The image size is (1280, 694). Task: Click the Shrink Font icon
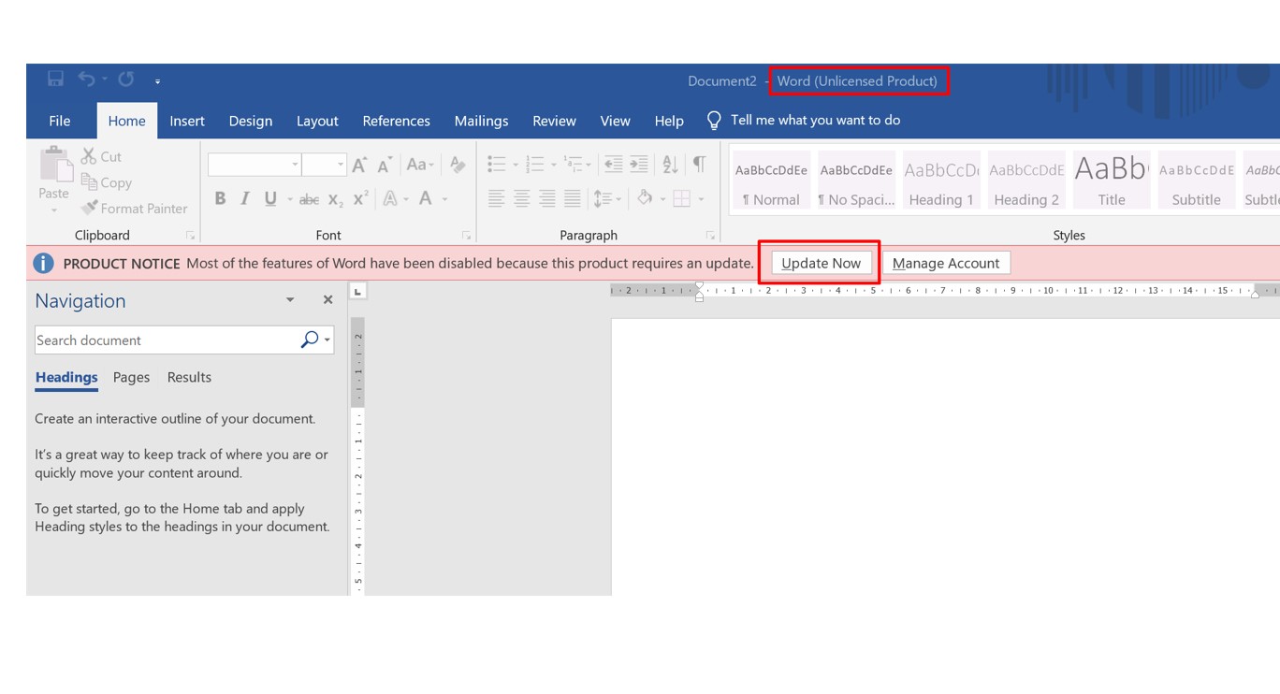[385, 165]
